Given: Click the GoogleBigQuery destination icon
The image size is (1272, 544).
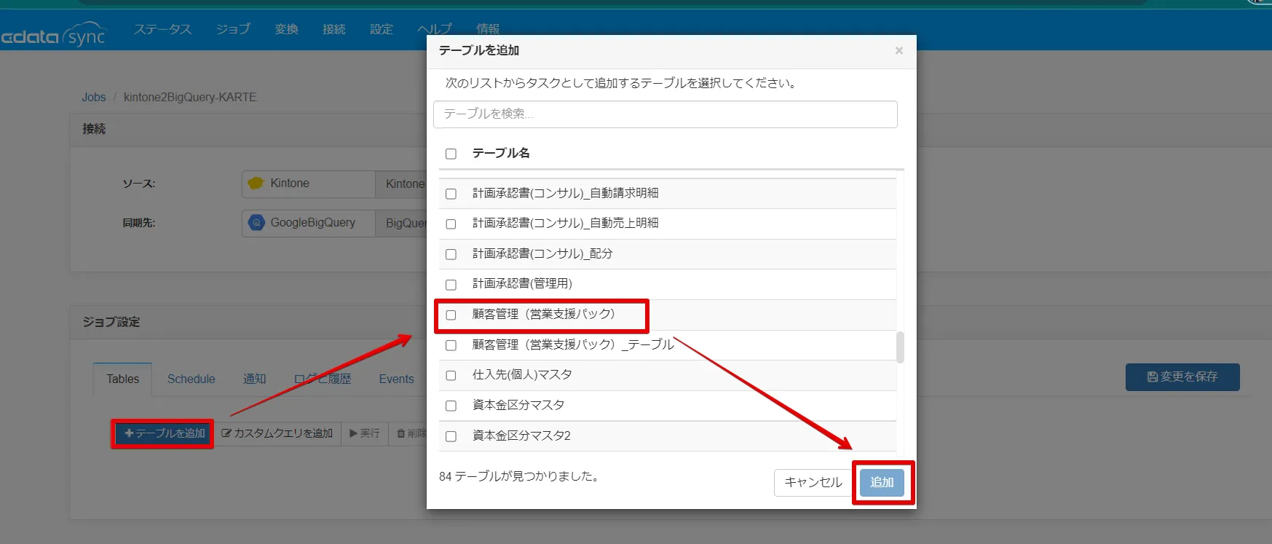Looking at the screenshot, I should (x=256, y=223).
